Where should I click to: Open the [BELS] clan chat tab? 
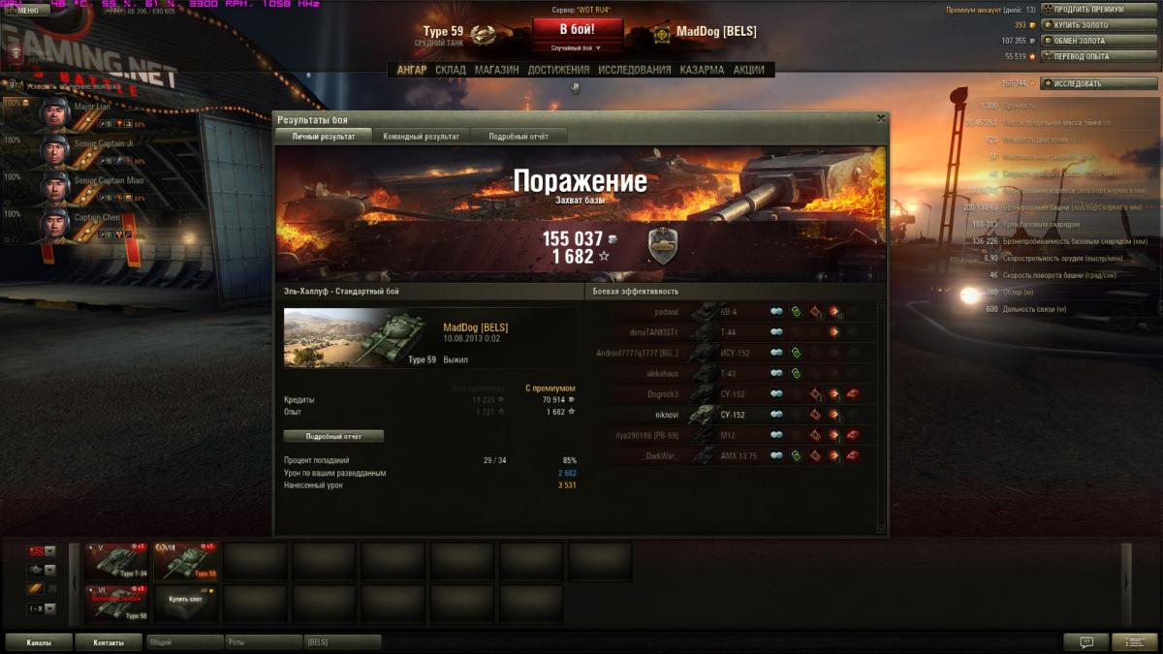pos(342,641)
